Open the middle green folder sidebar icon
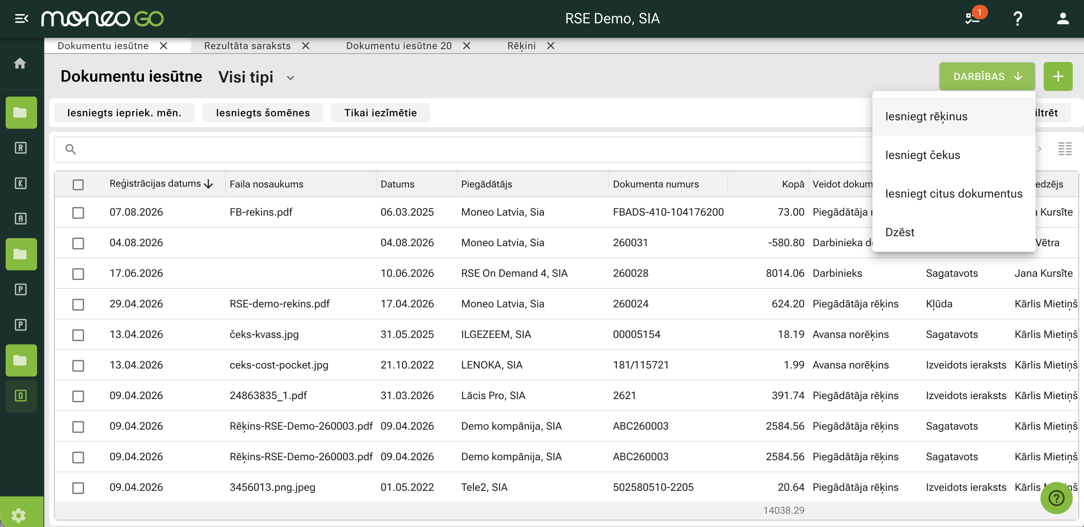The width and height of the screenshot is (1084, 527). coord(21,254)
